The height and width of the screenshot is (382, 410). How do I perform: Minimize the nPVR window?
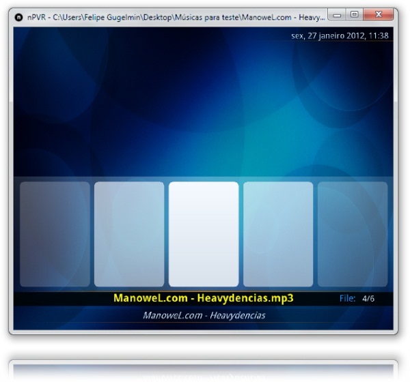[x=337, y=14]
